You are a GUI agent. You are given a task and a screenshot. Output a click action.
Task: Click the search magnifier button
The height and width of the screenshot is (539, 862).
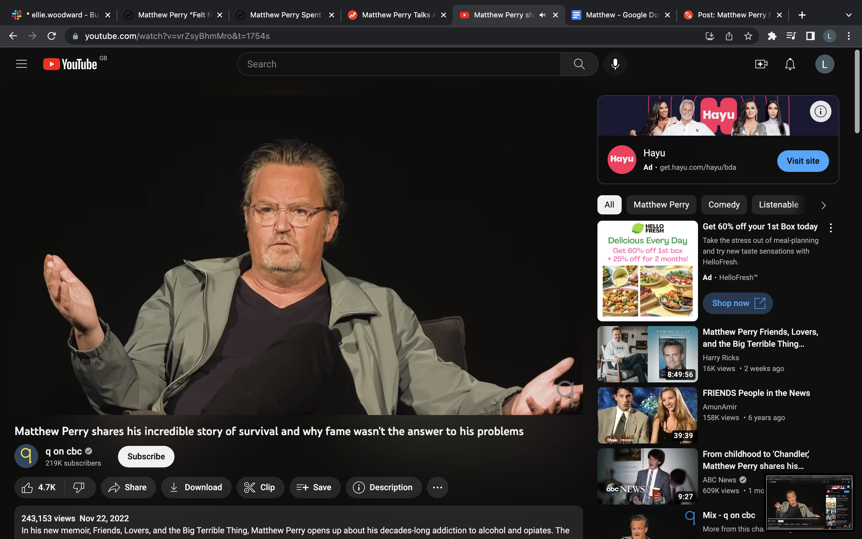[x=579, y=64]
